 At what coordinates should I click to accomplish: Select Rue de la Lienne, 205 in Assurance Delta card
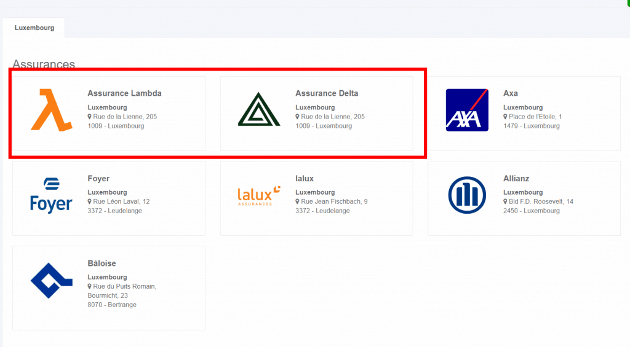pyautogui.click(x=333, y=117)
